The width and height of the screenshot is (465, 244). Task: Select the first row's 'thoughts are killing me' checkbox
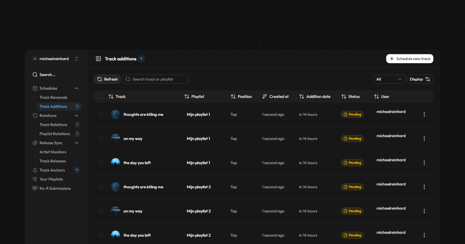tap(101, 114)
